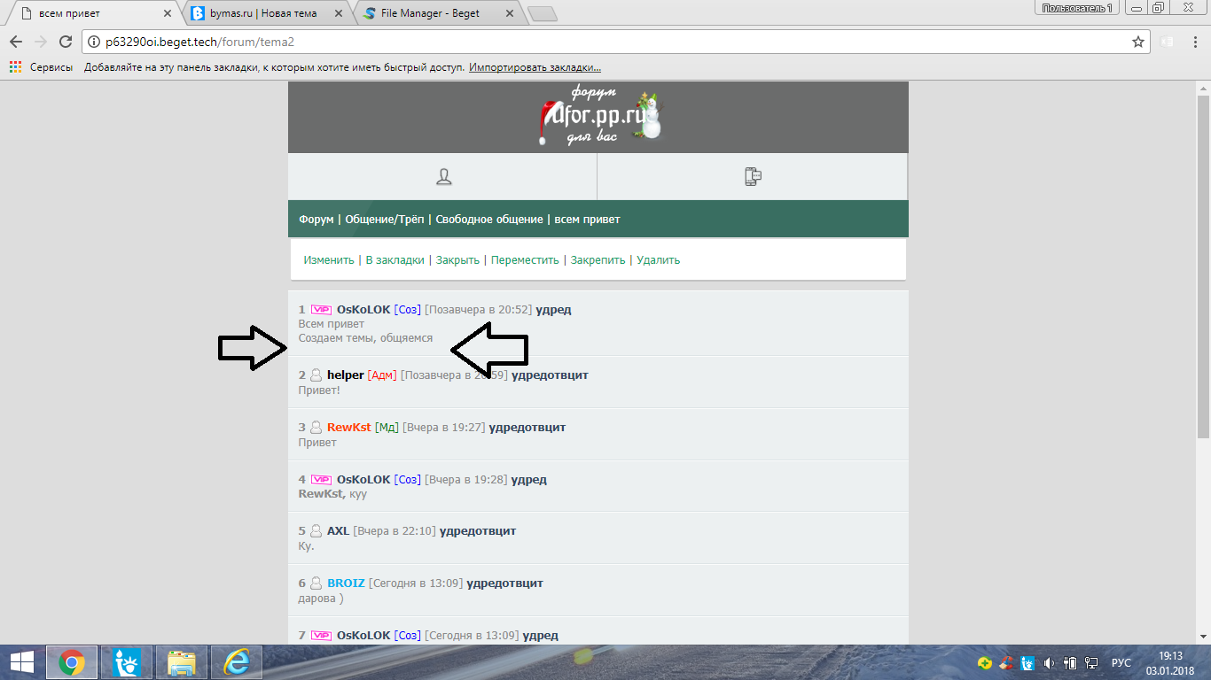Click the user profile icon in forum header
1211x680 pixels.
tap(443, 177)
